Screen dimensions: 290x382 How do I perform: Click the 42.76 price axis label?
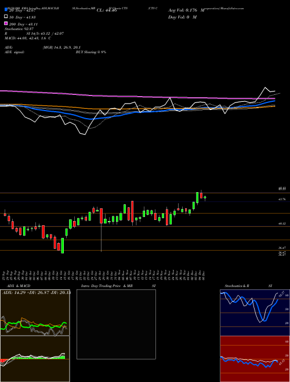coord(282,199)
